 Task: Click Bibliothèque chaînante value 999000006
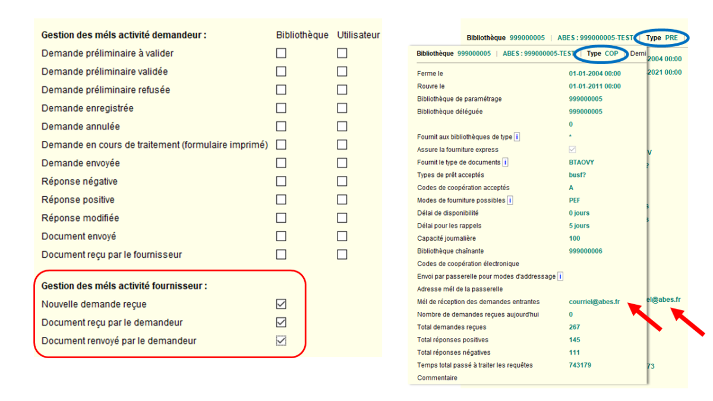coord(585,251)
